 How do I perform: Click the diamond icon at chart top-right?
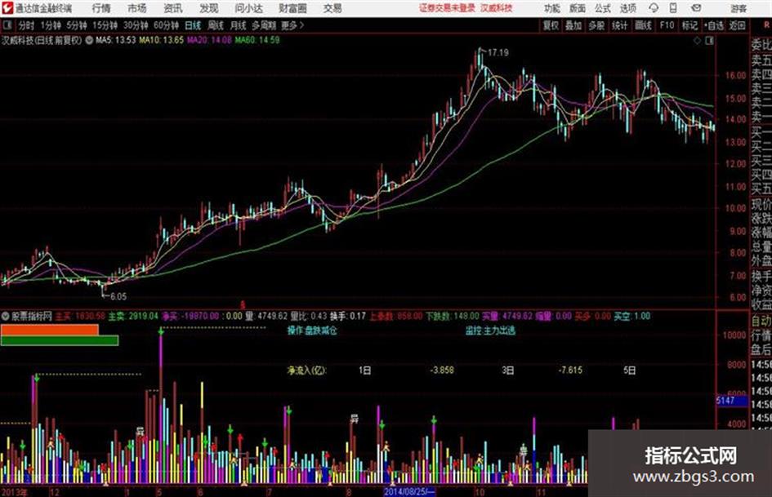[x=697, y=41]
